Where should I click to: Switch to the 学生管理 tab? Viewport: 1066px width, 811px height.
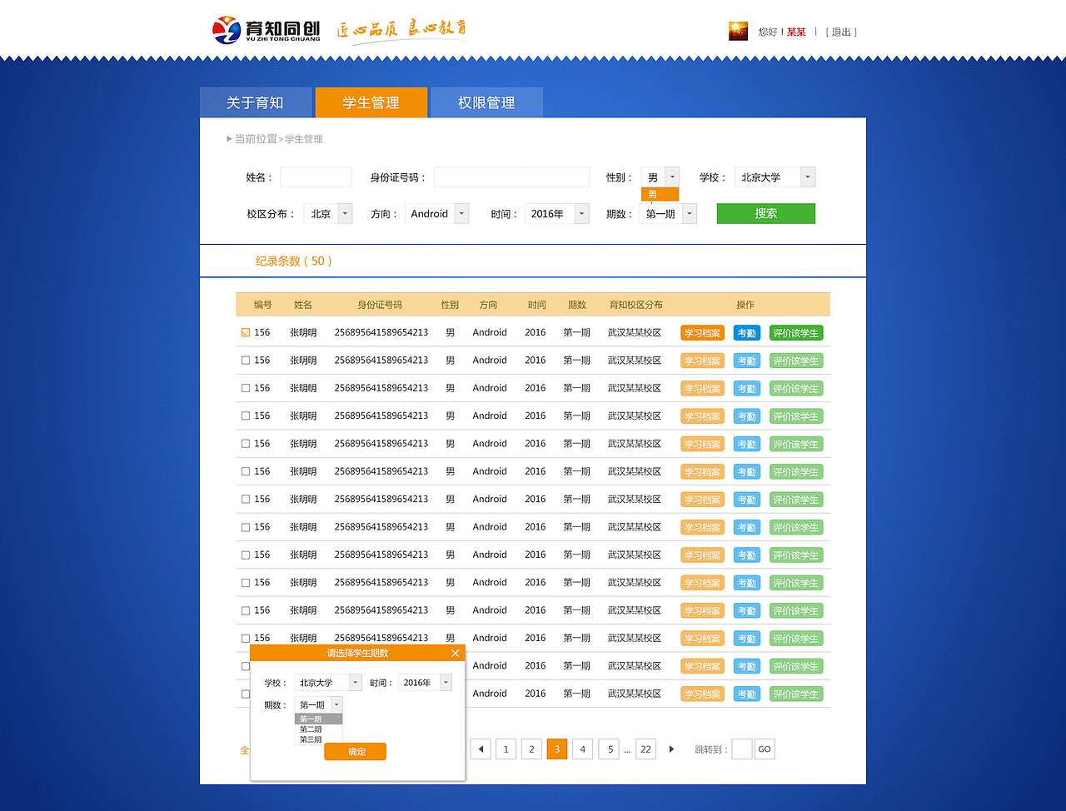pos(371,102)
